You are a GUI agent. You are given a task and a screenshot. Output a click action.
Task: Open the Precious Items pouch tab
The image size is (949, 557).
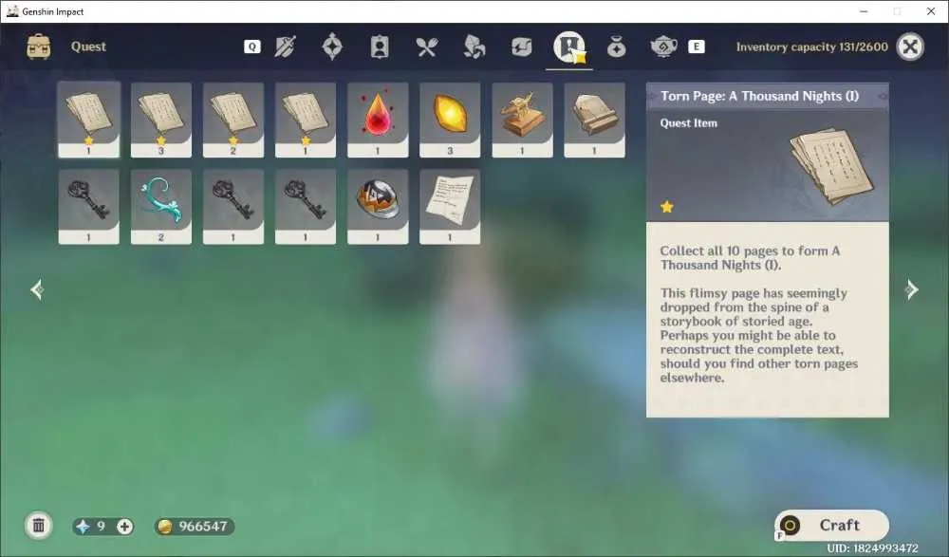[616, 46]
